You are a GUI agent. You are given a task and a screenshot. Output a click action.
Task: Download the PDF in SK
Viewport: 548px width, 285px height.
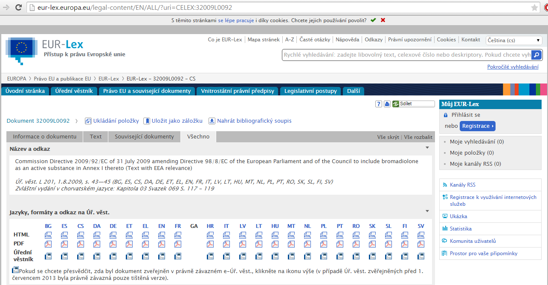point(372,244)
